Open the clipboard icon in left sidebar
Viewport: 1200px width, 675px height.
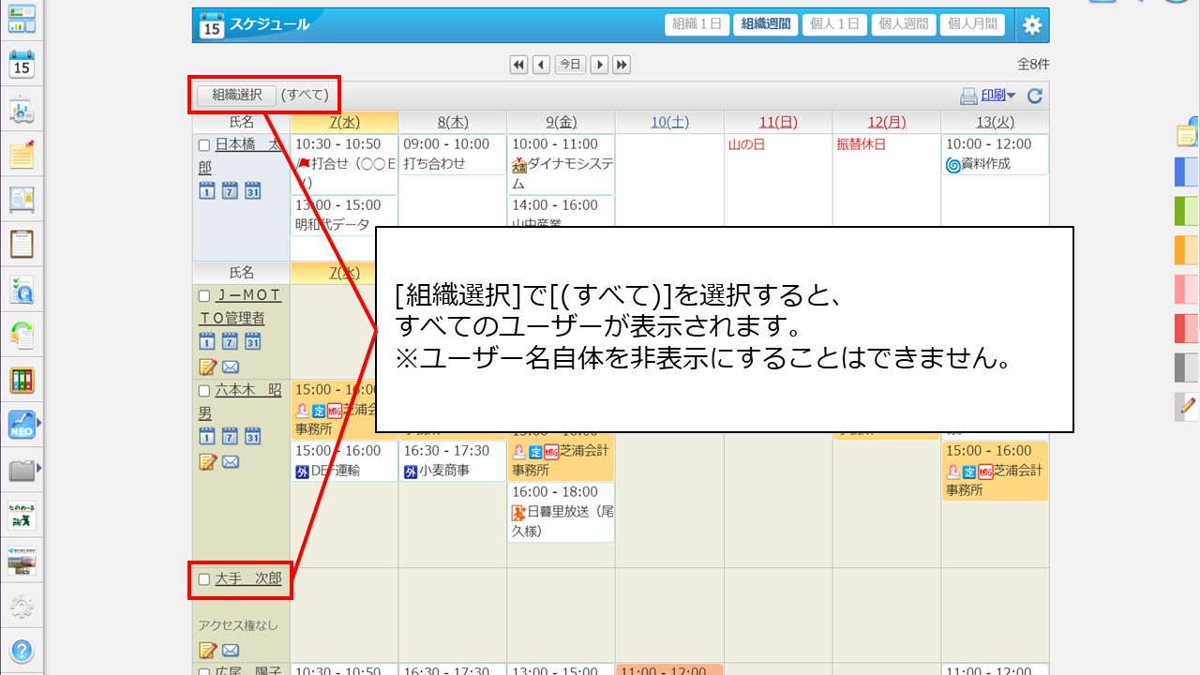(22, 244)
